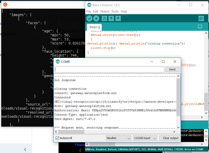Upload the sketch with the arrow icon
The height and width of the screenshot is (153, 209).
click(x=96, y=19)
